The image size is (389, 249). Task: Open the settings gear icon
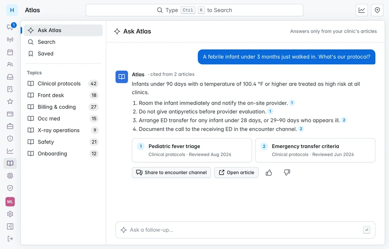[x=10, y=214]
